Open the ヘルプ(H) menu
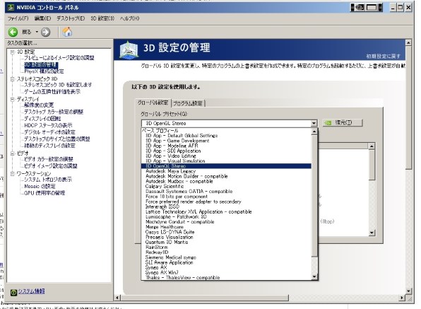This screenshot has height=309, width=421. click(x=130, y=18)
